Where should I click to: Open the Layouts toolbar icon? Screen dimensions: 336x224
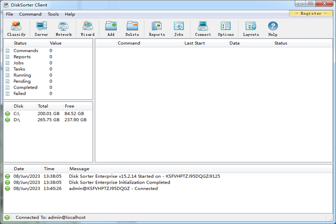pyautogui.click(x=251, y=29)
